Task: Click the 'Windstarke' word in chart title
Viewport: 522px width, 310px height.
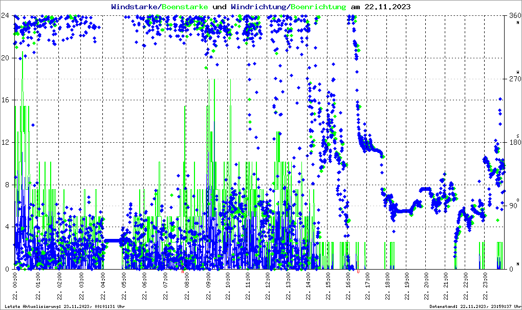Action: [135, 7]
